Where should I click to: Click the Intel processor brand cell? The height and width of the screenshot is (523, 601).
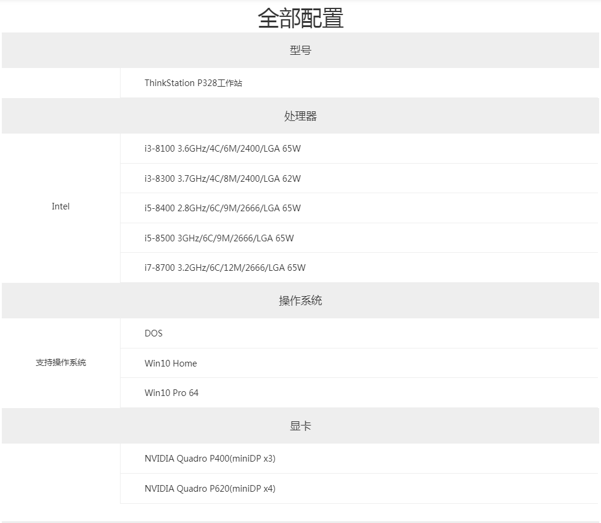point(61,208)
